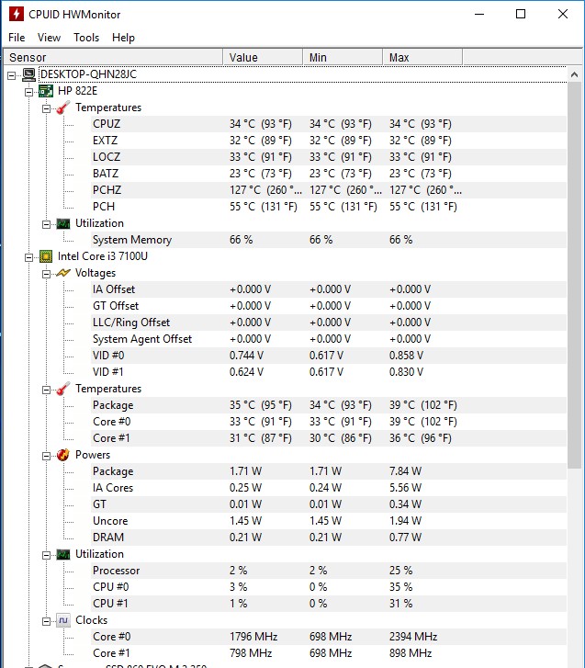Click the Intel Core i3 7100U chip icon
The width and height of the screenshot is (585, 668).
[x=46, y=256]
